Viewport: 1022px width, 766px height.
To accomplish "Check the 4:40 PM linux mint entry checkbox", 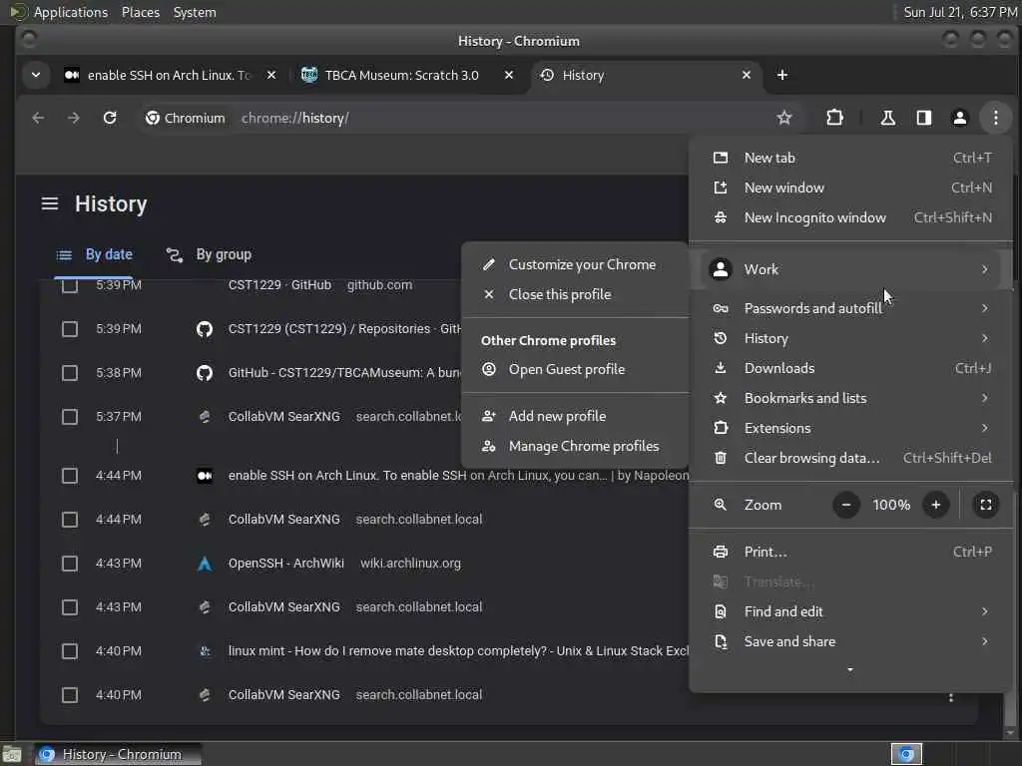I will point(70,651).
